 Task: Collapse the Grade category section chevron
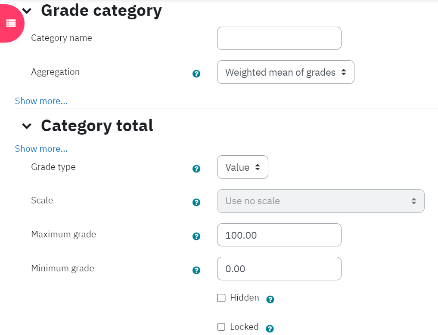(27, 11)
